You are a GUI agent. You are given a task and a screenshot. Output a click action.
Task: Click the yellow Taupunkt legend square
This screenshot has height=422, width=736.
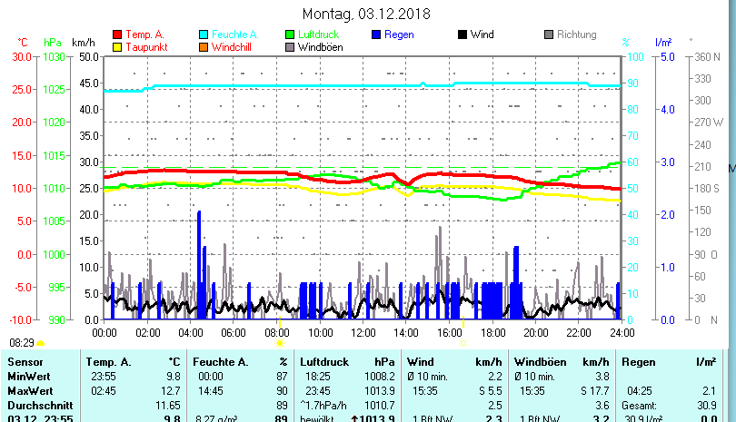[116, 46]
